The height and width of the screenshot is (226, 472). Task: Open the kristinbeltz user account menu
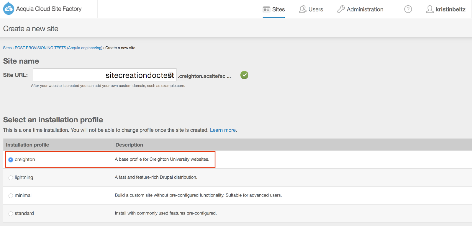coord(446,9)
